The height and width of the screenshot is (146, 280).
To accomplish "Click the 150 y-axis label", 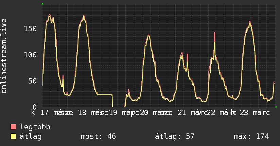I will 30,29.
